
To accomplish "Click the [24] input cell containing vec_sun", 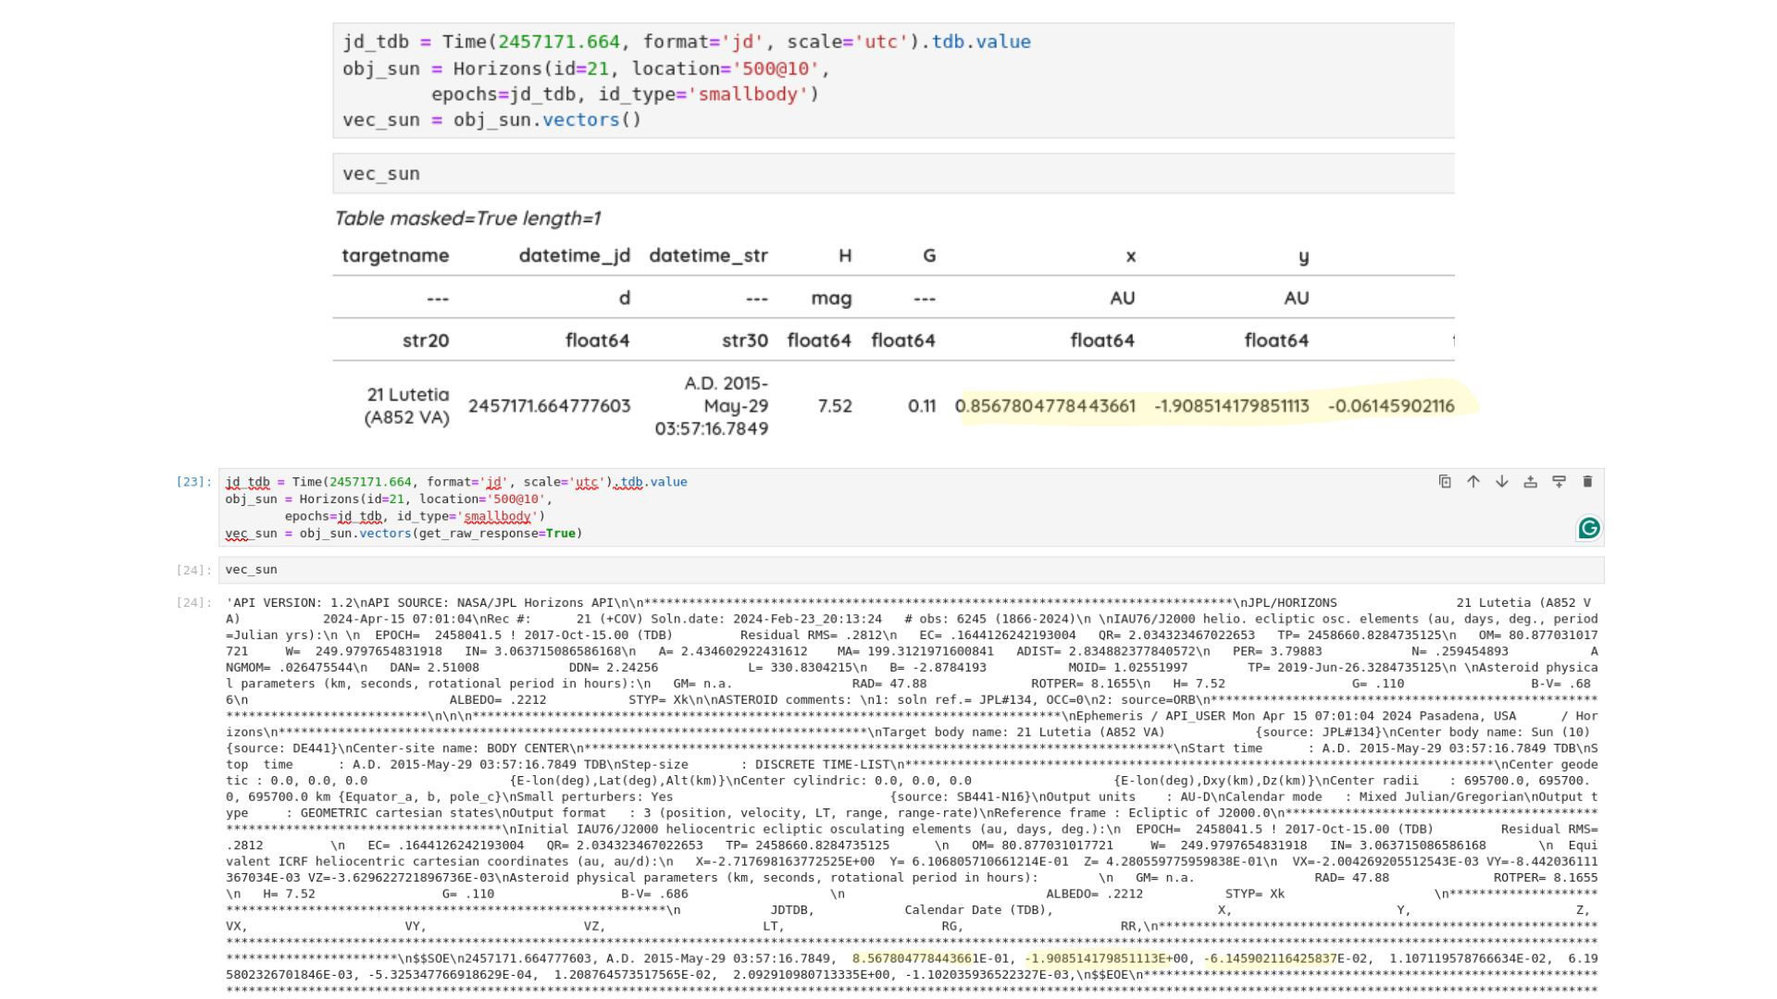I will click(x=912, y=570).
